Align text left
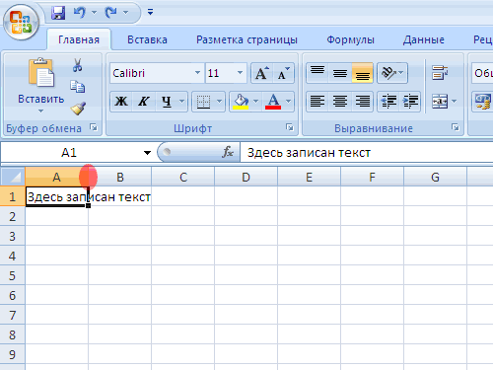Screen dimensions: 493x370 tap(317, 102)
